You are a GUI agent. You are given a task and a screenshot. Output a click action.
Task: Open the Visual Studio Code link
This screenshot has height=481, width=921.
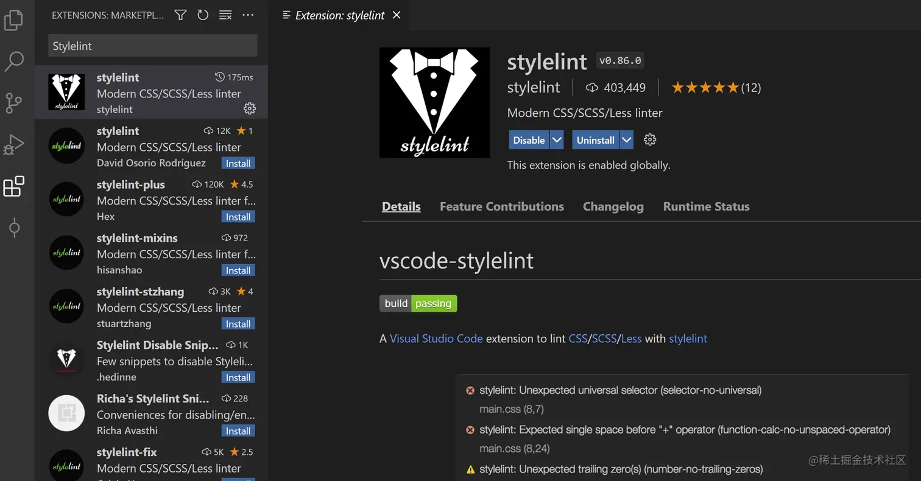click(436, 339)
